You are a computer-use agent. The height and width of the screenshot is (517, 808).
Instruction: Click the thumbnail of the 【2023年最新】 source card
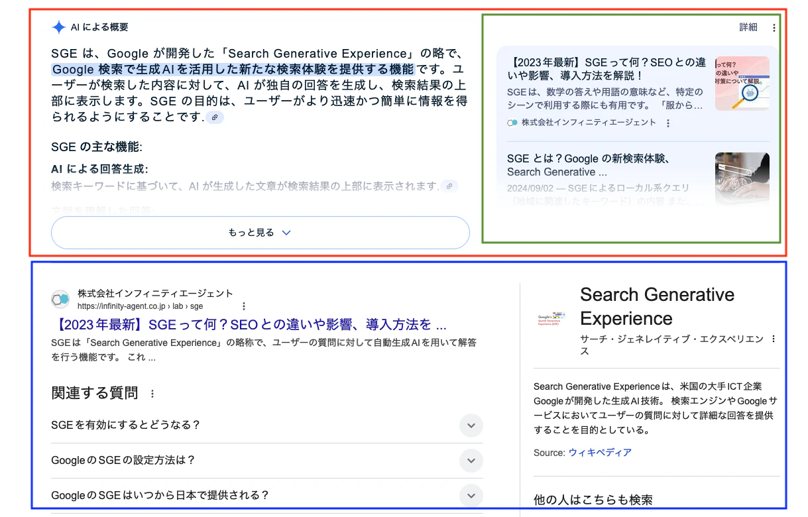pyautogui.click(x=742, y=84)
